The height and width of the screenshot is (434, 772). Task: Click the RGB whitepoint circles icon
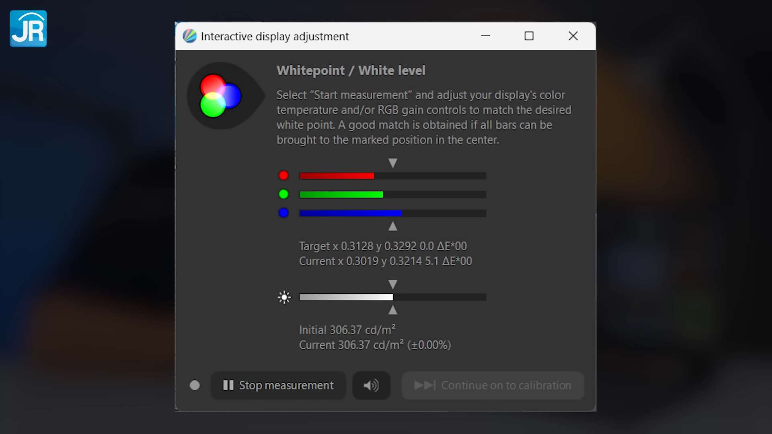pos(220,96)
